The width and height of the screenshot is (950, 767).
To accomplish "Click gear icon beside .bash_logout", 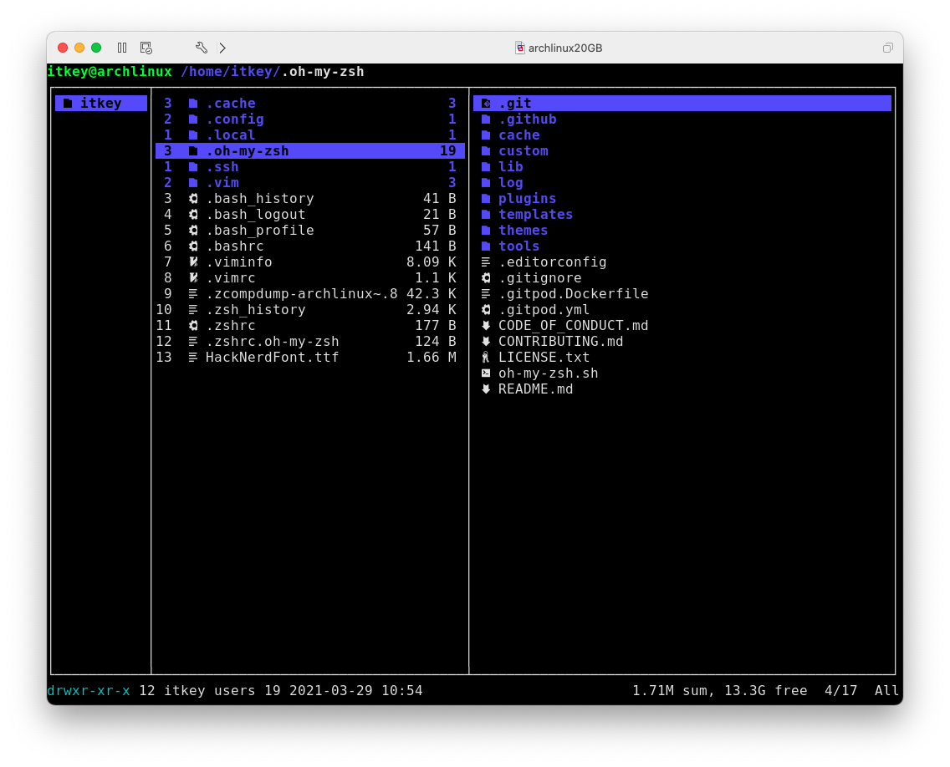I will (193, 214).
